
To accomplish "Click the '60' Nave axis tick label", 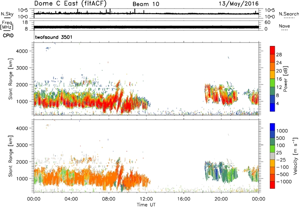I will pos(267,22).
